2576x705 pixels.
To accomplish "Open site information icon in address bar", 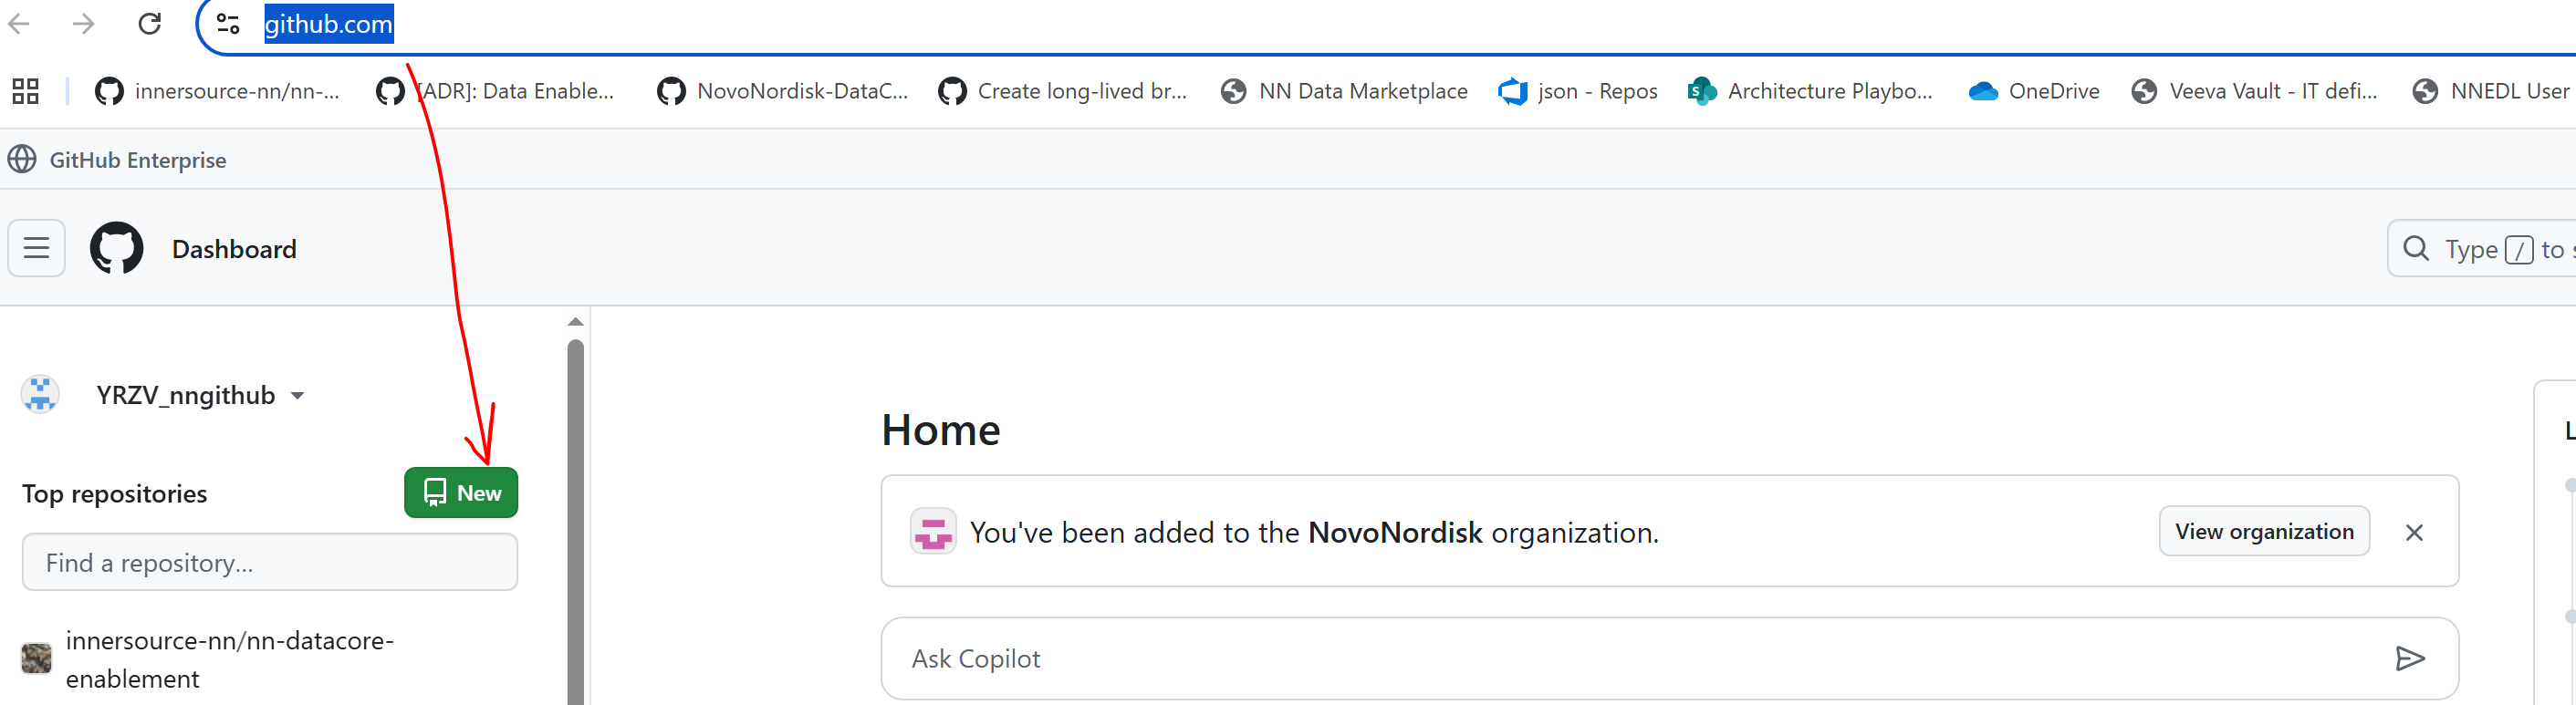I will (228, 23).
